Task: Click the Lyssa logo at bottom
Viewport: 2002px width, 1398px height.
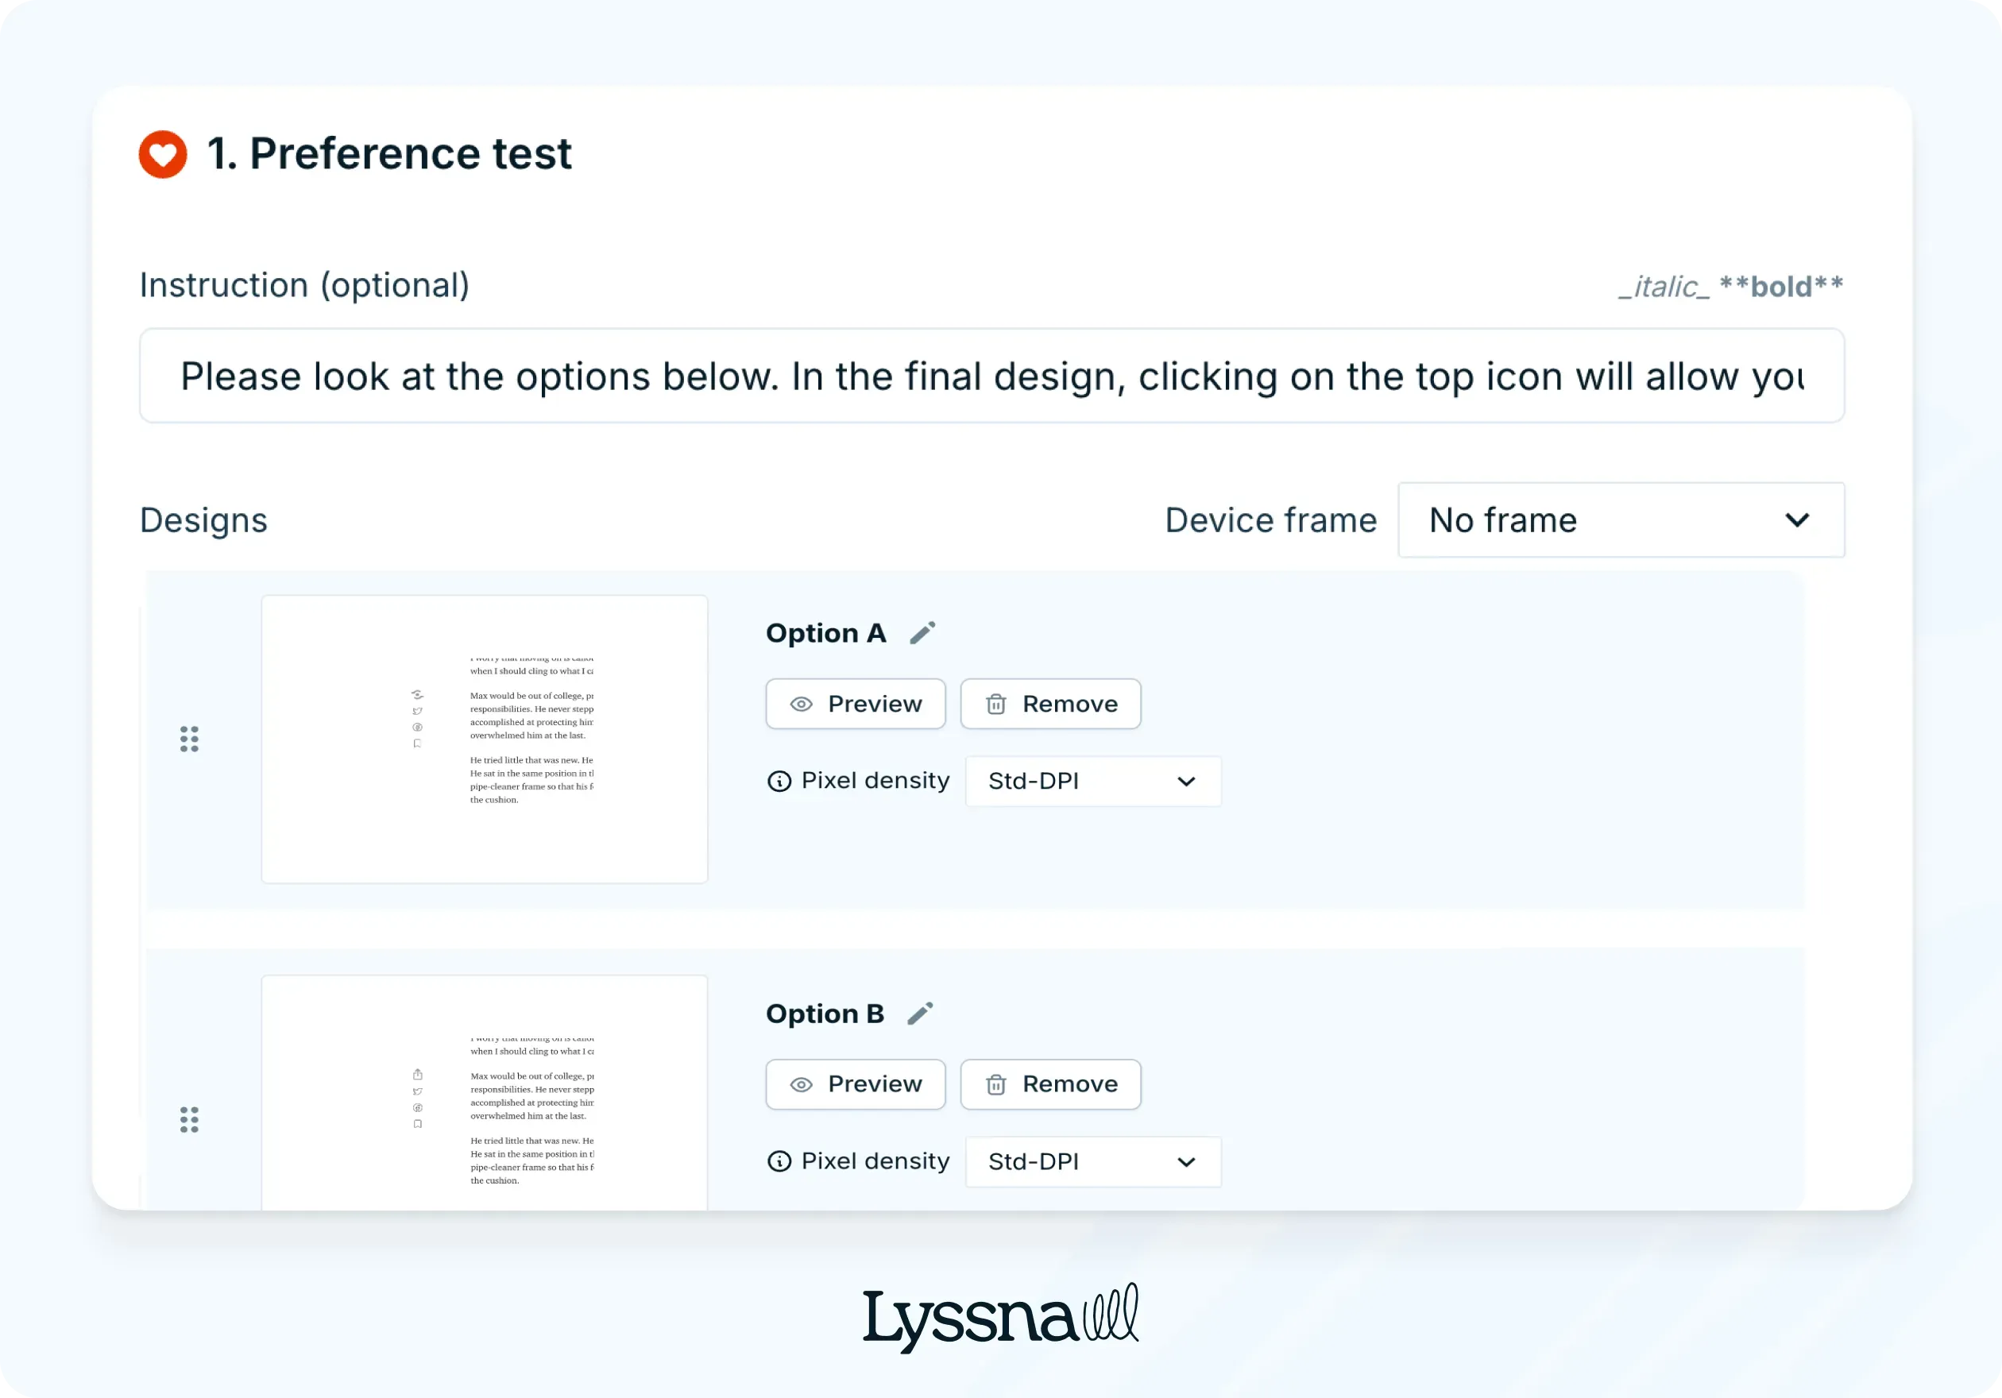Action: (x=1000, y=1317)
